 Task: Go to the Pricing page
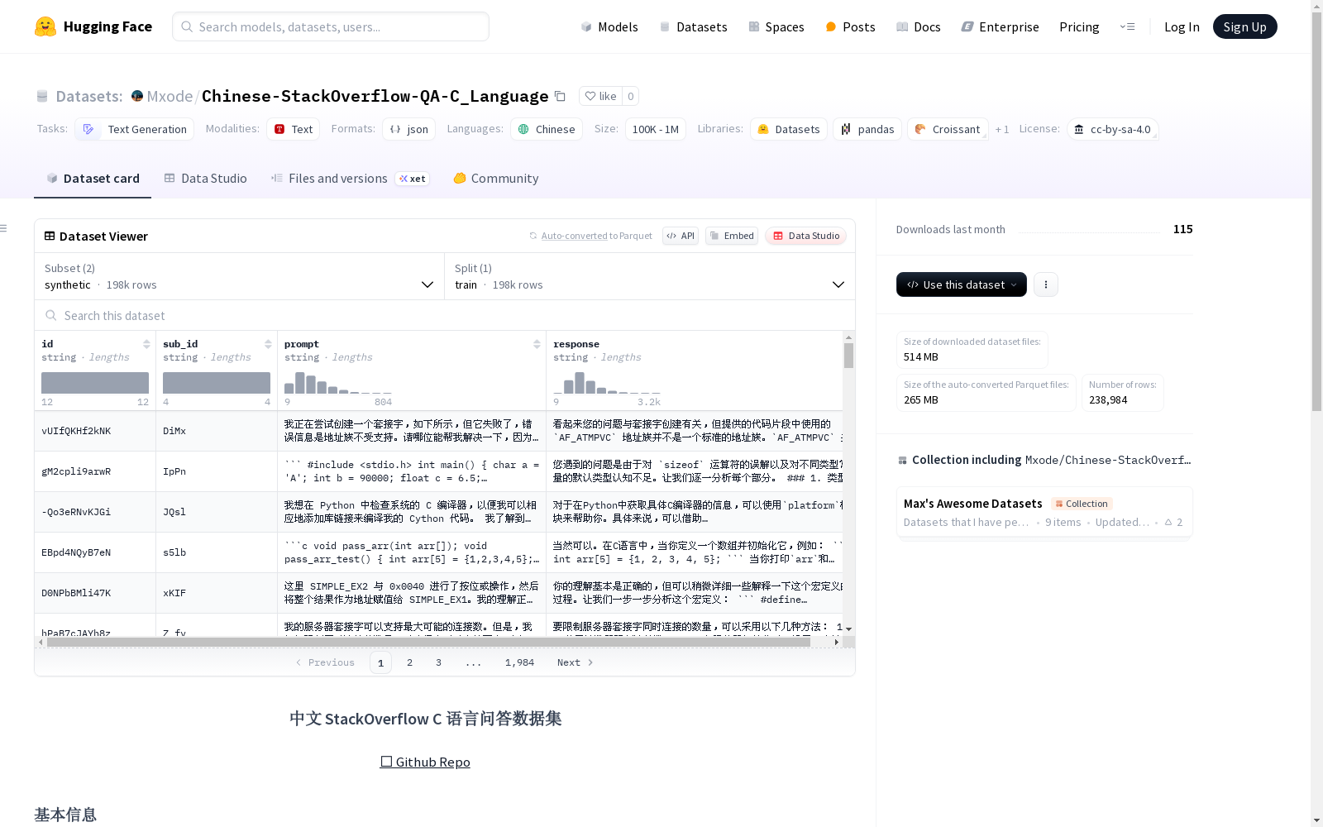pyautogui.click(x=1079, y=26)
